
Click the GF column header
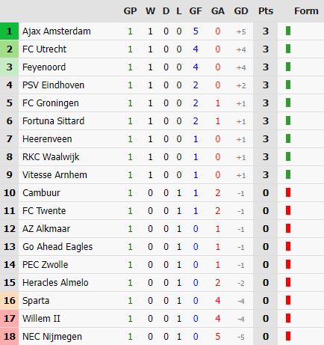tap(196, 11)
